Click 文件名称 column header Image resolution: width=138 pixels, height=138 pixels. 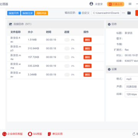point(16,32)
